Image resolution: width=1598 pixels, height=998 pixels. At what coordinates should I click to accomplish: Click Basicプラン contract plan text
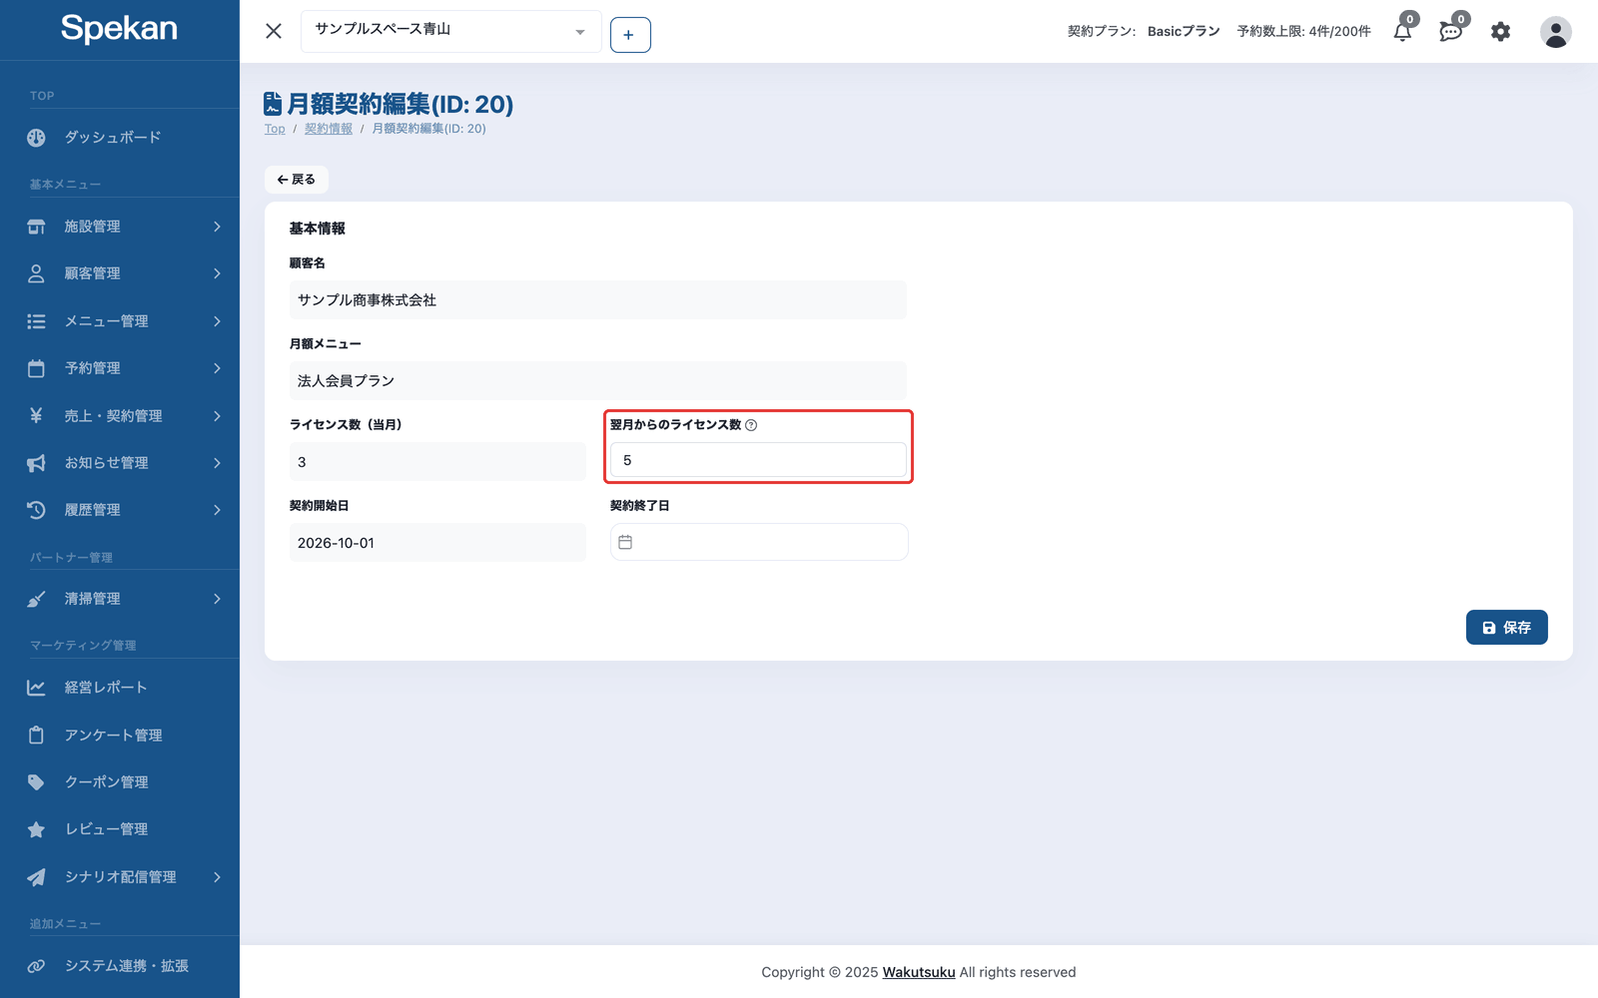coord(1184,32)
